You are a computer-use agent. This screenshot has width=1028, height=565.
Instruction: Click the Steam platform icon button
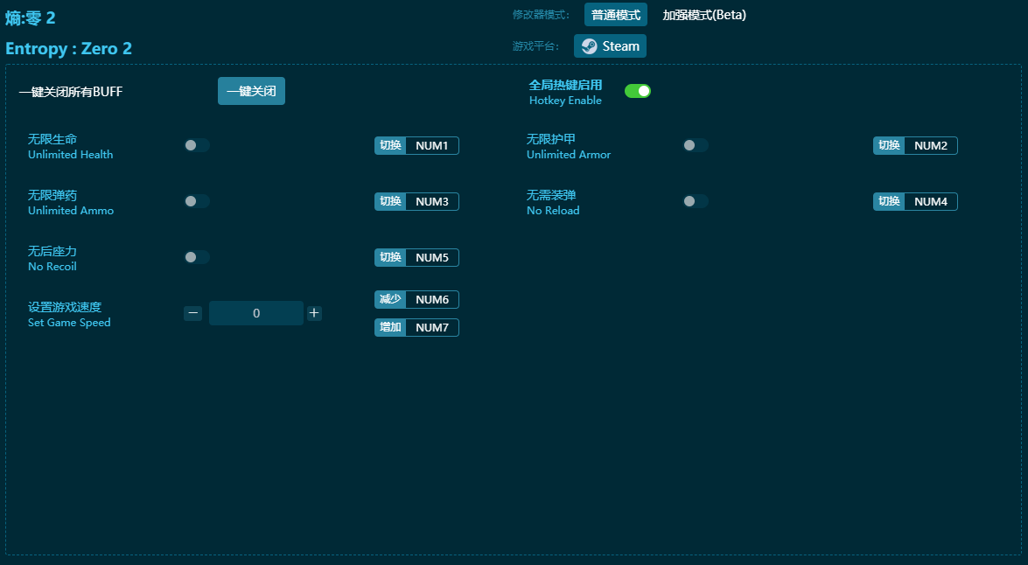tap(610, 46)
